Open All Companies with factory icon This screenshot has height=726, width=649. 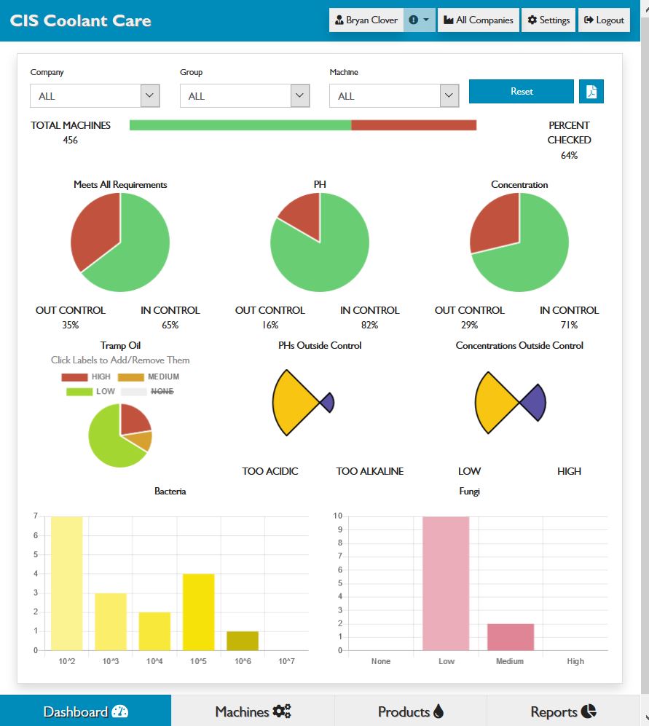coord(479,20)
